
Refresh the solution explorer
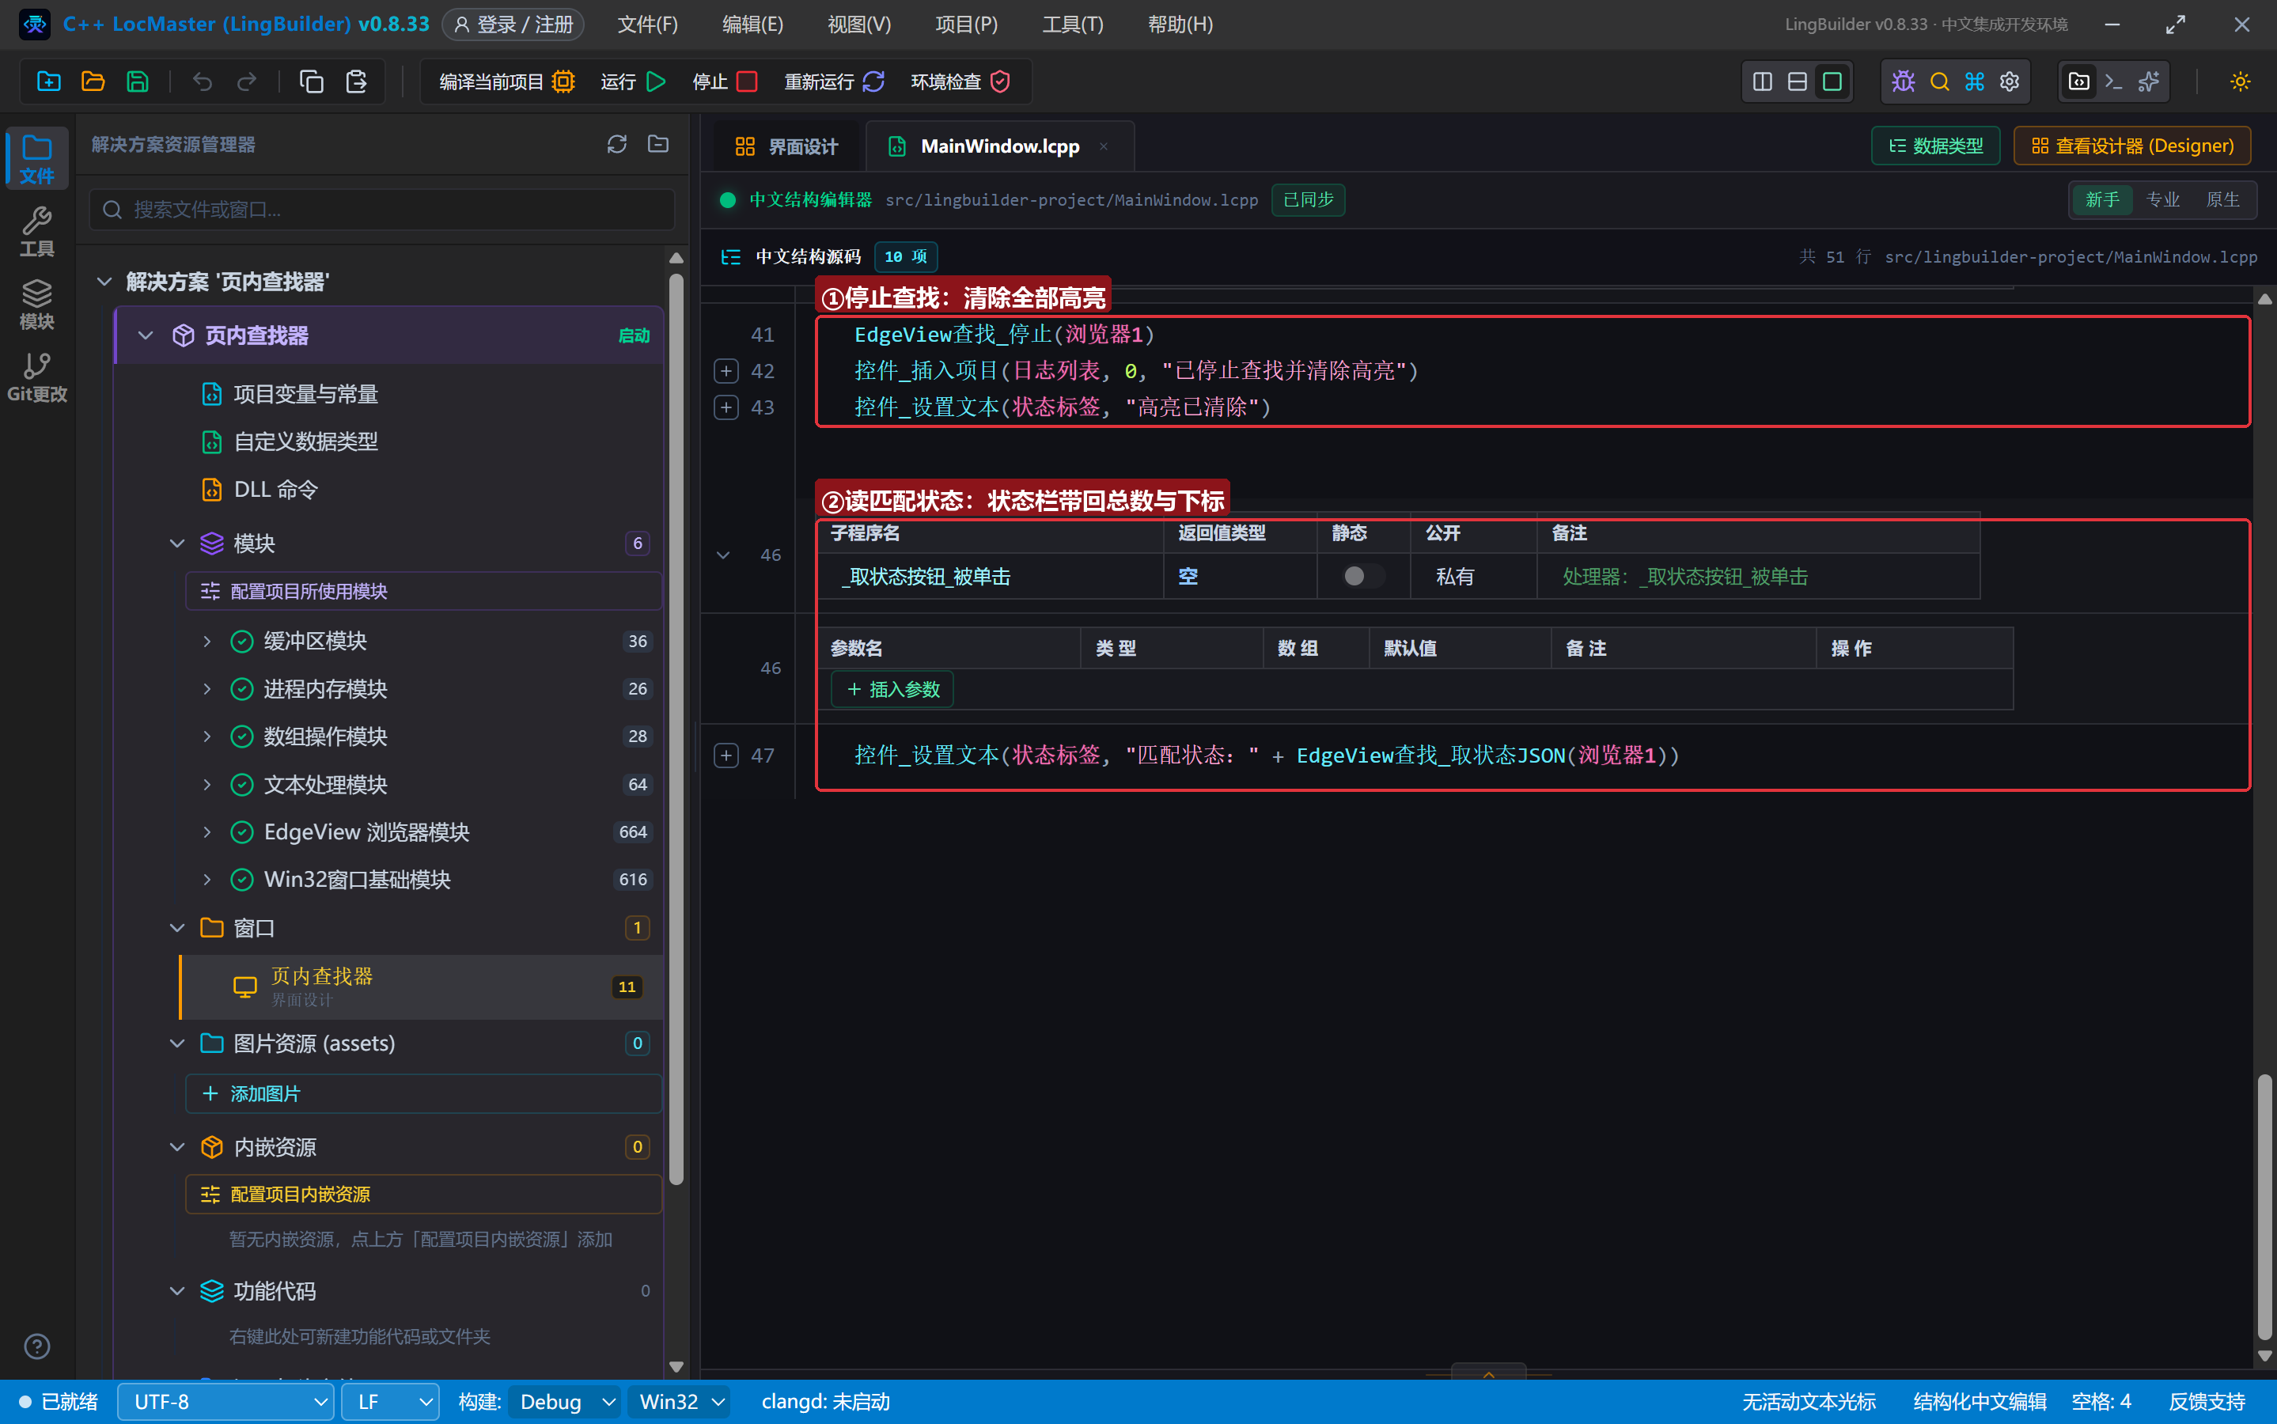pos(617,144)
